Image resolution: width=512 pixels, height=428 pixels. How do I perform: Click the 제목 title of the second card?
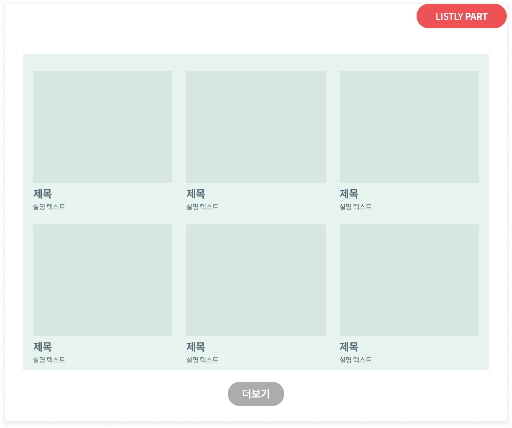click(x=196, y=194)
